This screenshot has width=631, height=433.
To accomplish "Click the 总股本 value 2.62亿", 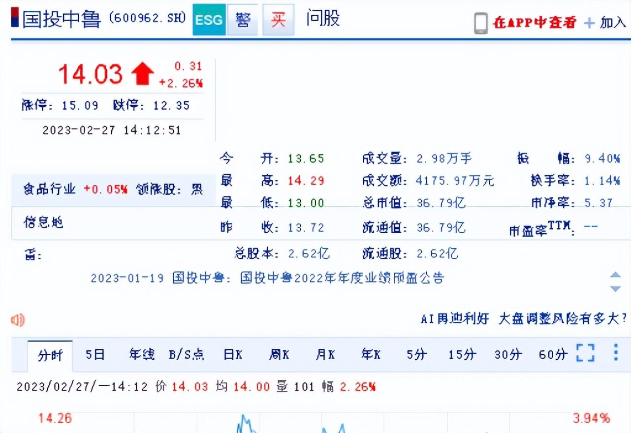I will 309,254.
